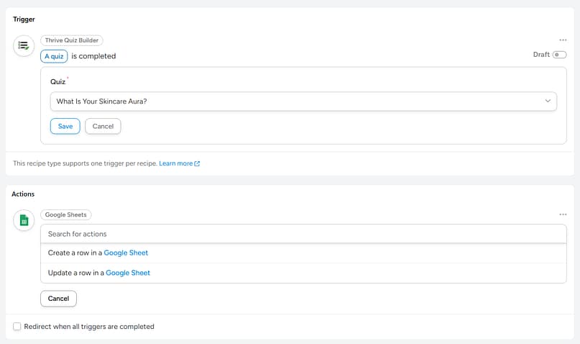Choose 'Create a row in a Google Sheet'

(98, 253)
